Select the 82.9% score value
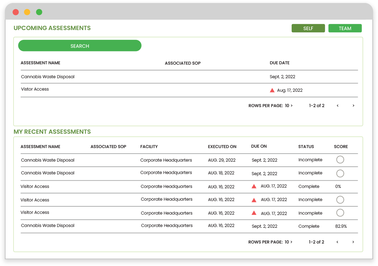This screenshot has height=266, width=378. (x=341, y=226)
